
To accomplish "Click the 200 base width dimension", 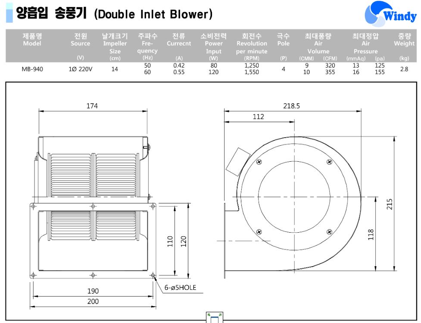I will pyautogui.click(x=93, y=301).
